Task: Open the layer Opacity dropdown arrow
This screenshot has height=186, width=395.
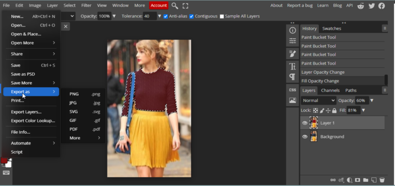Action: pos(372,100)
